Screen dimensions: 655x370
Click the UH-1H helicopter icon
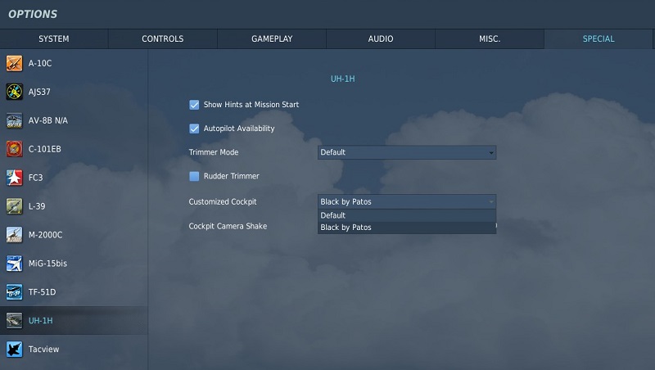14,321
